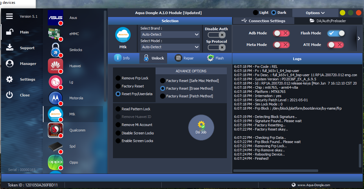
Task: Choose Factory Reset Erase Method
Action: (x=187, y=88)
